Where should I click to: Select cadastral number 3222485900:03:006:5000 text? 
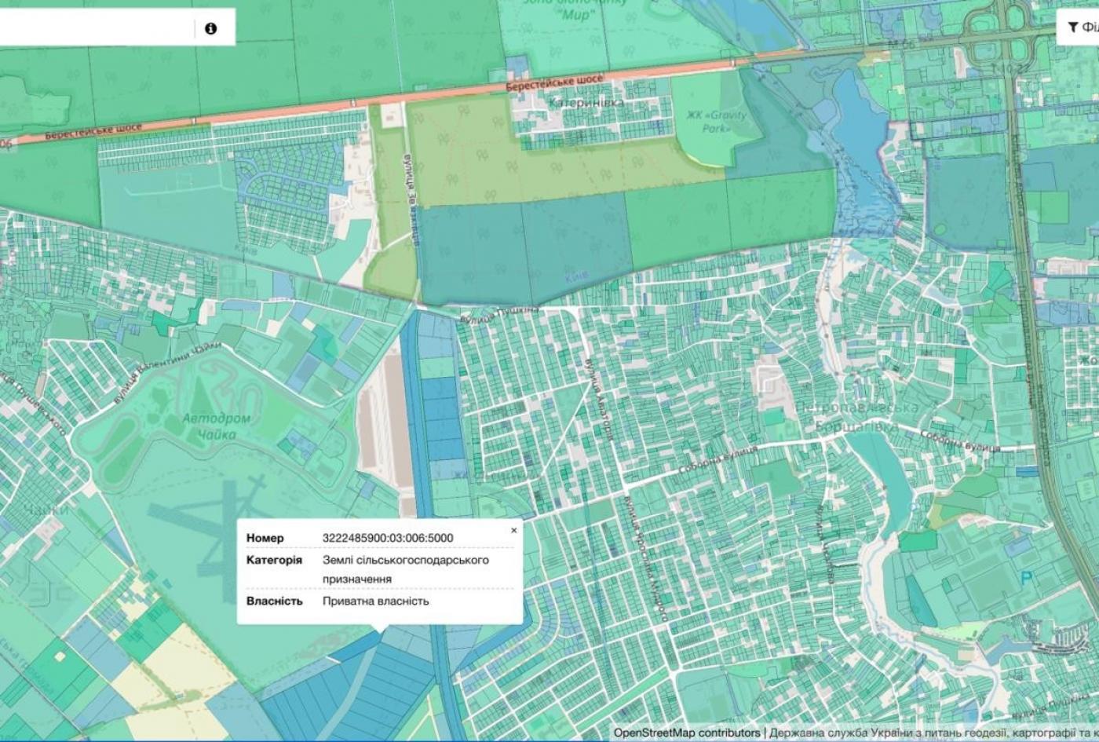click(x=387, y=538)
